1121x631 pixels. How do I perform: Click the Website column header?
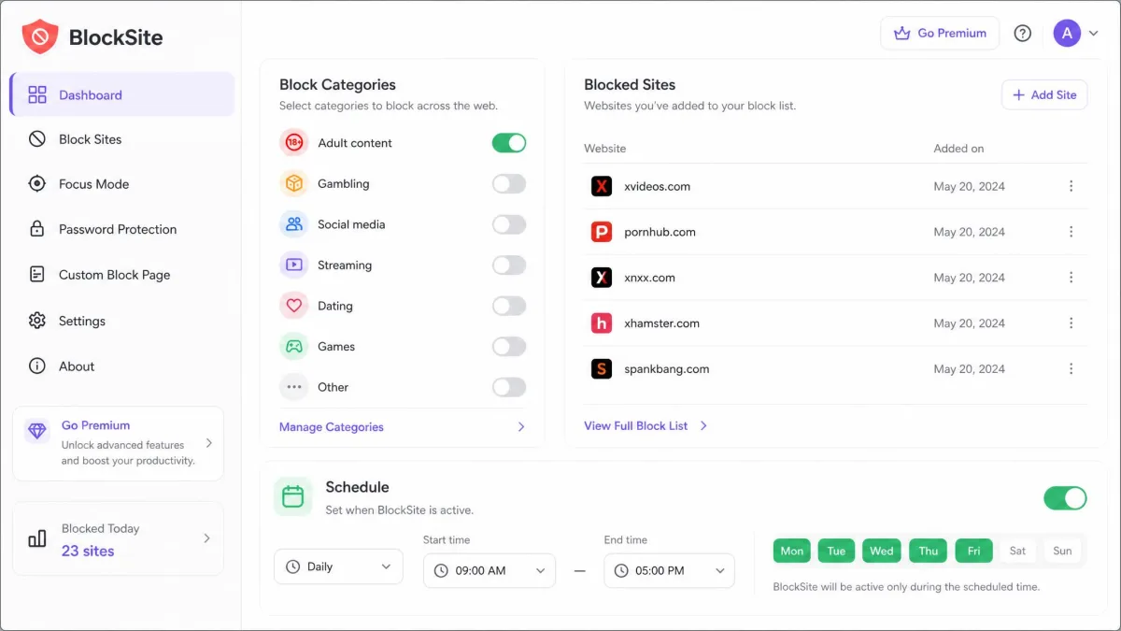[605, 148]
